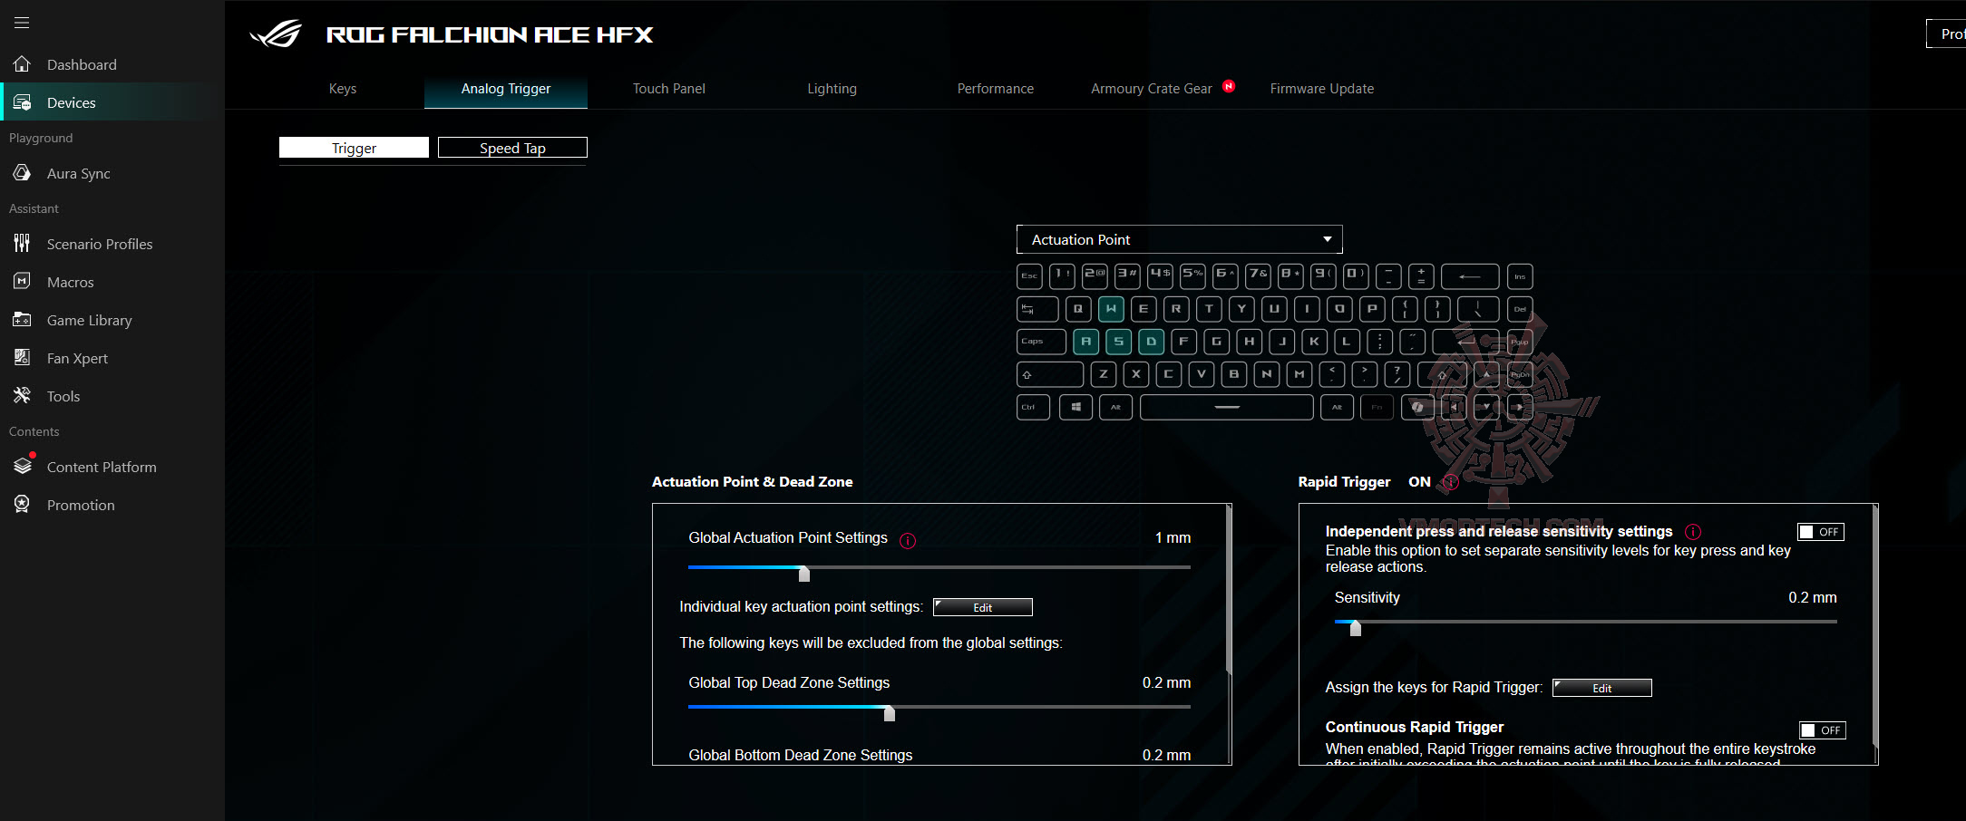Select the D key on the keyboard diagram
Screen dimensions: 1966x821
[1152, 342]
